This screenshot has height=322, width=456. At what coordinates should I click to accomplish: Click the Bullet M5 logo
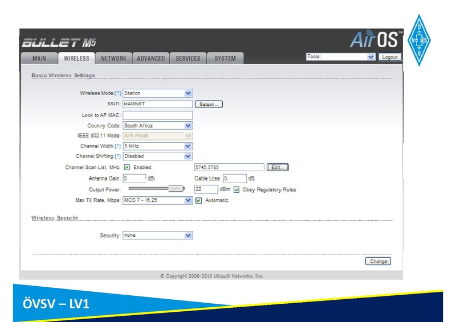coord(59,43)
